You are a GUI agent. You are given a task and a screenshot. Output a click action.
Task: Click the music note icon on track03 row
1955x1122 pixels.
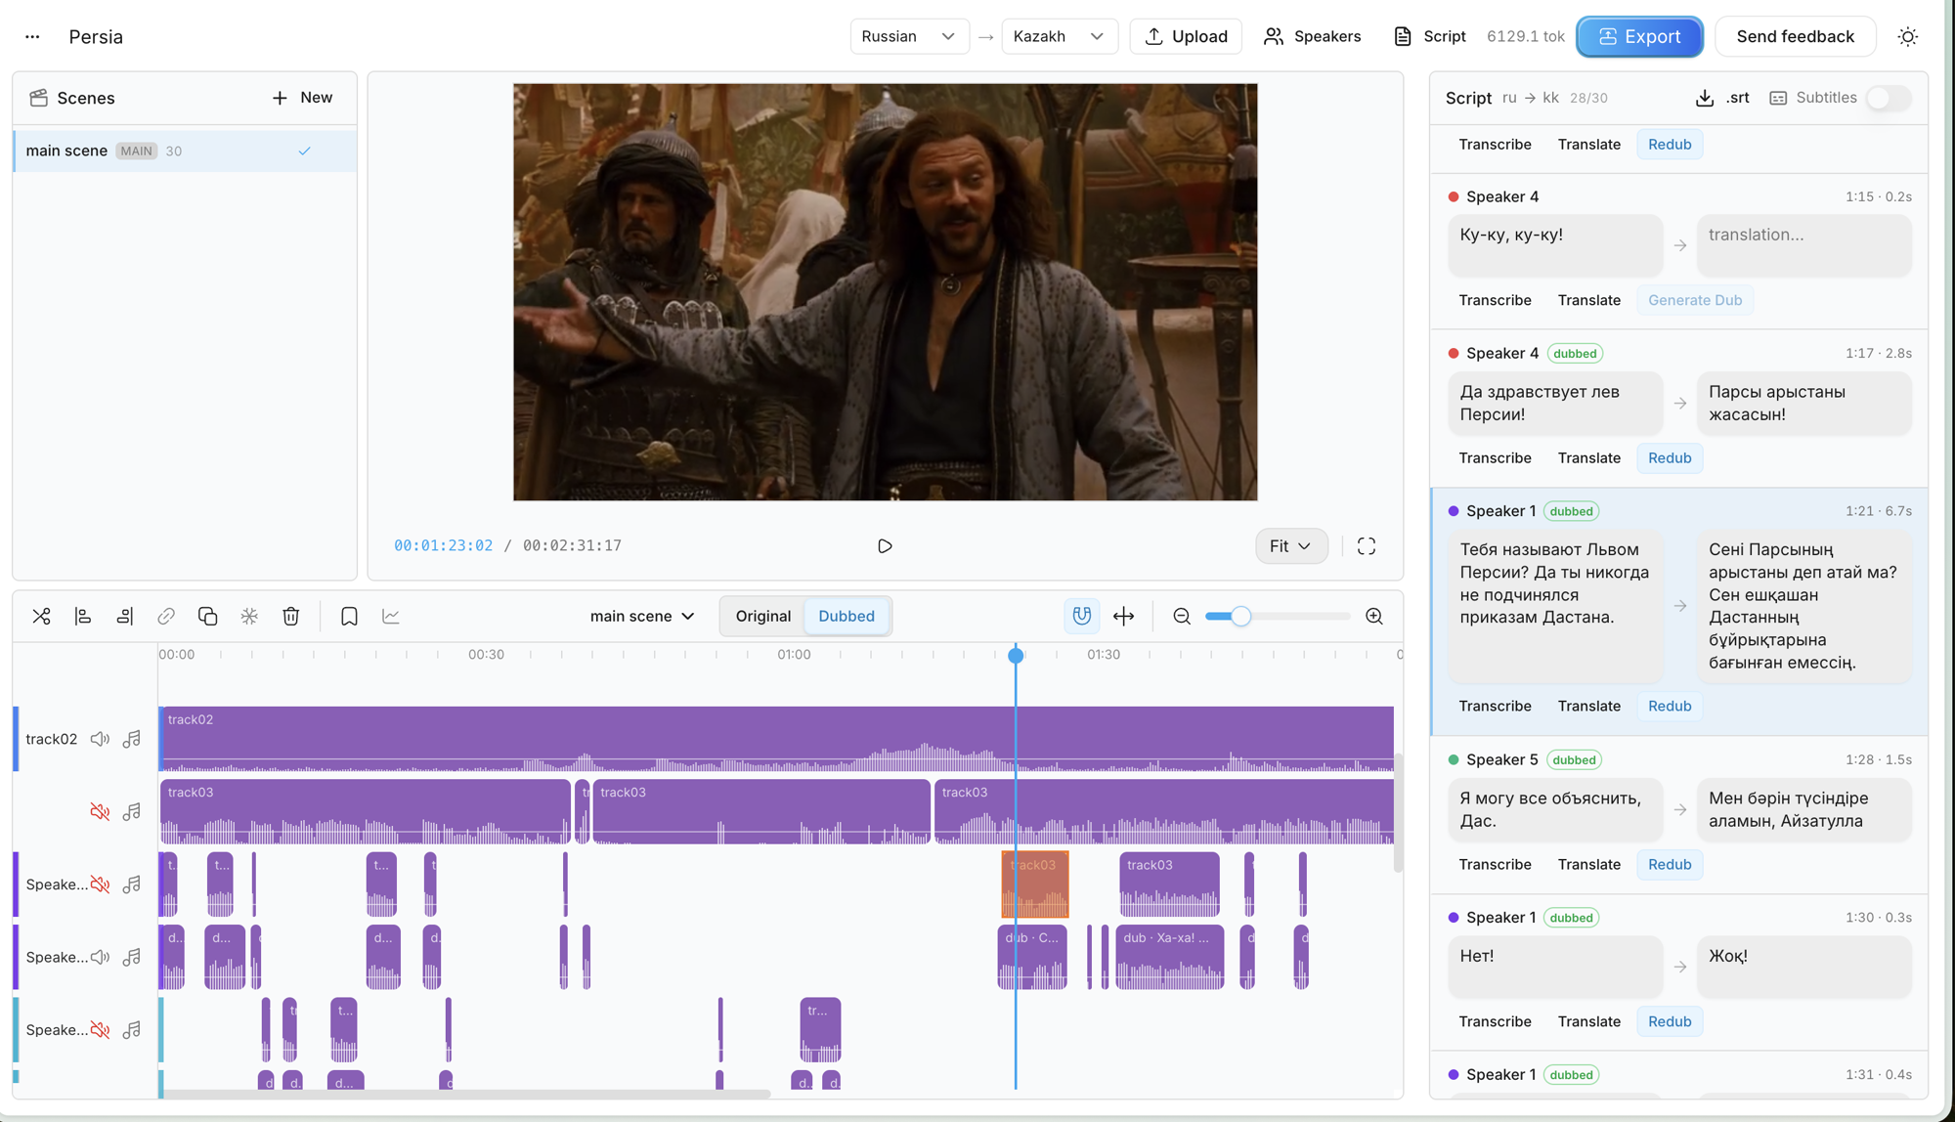(132, 811)
